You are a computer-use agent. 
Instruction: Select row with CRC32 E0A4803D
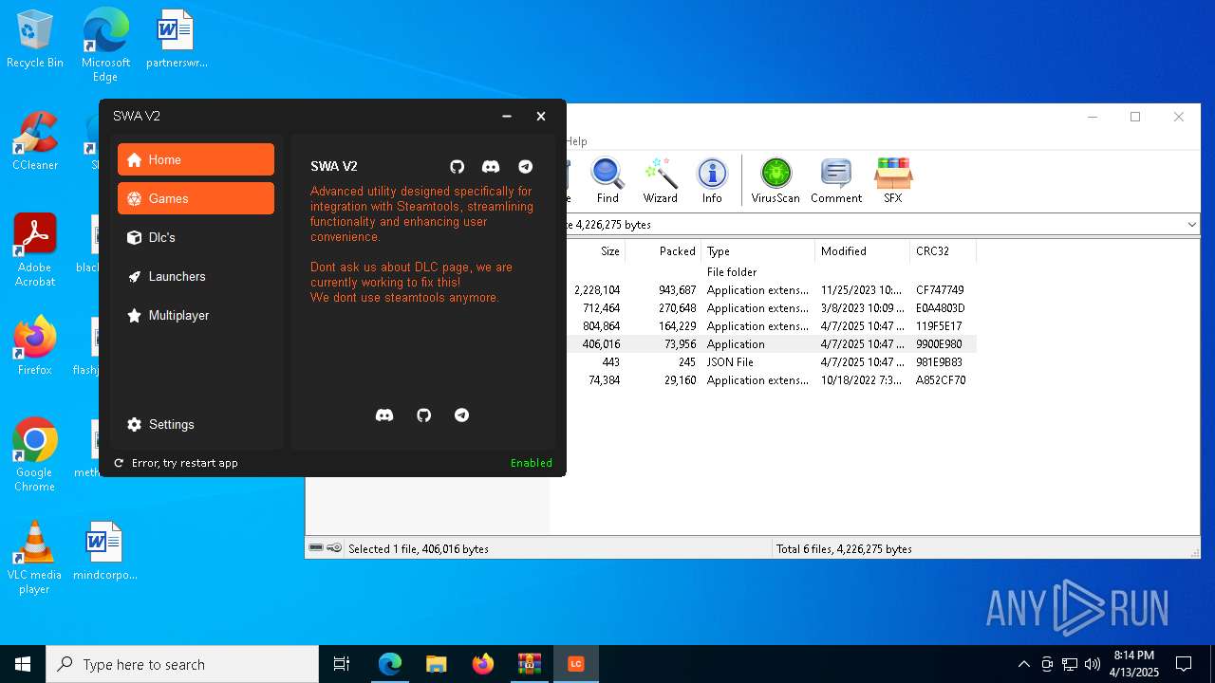click(772, 308)
